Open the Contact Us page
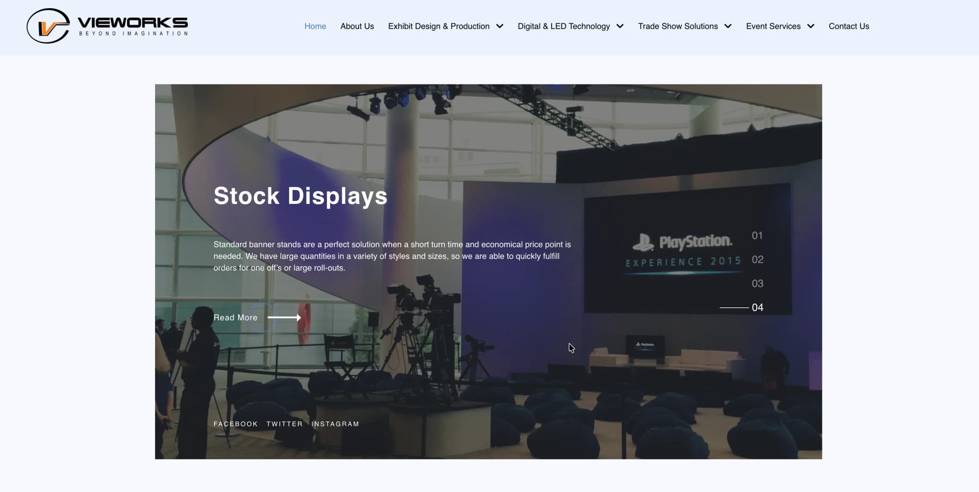Viewport: 979px width, 492px height. [849, 27]
